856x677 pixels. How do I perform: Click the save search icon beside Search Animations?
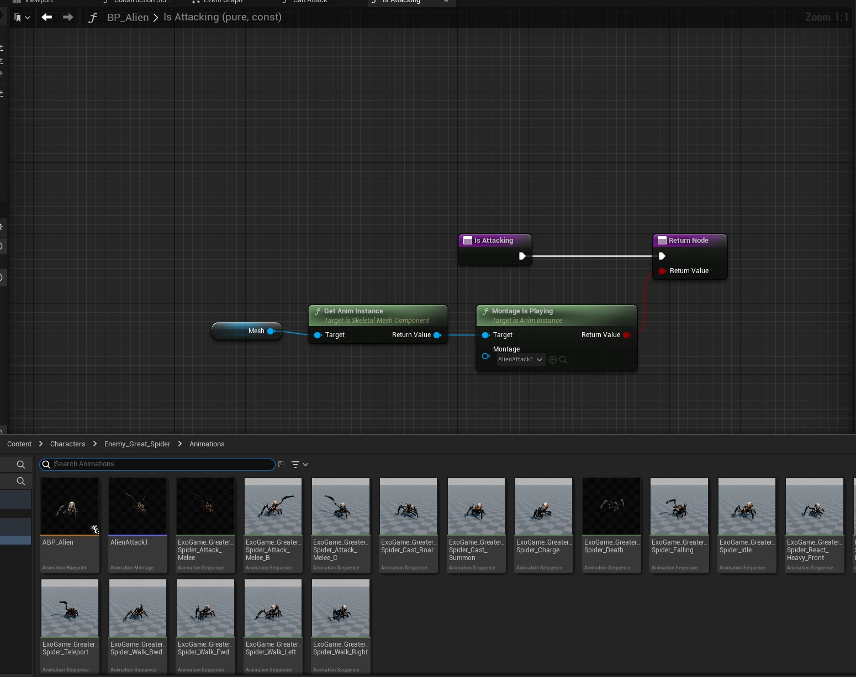[282, 464]
